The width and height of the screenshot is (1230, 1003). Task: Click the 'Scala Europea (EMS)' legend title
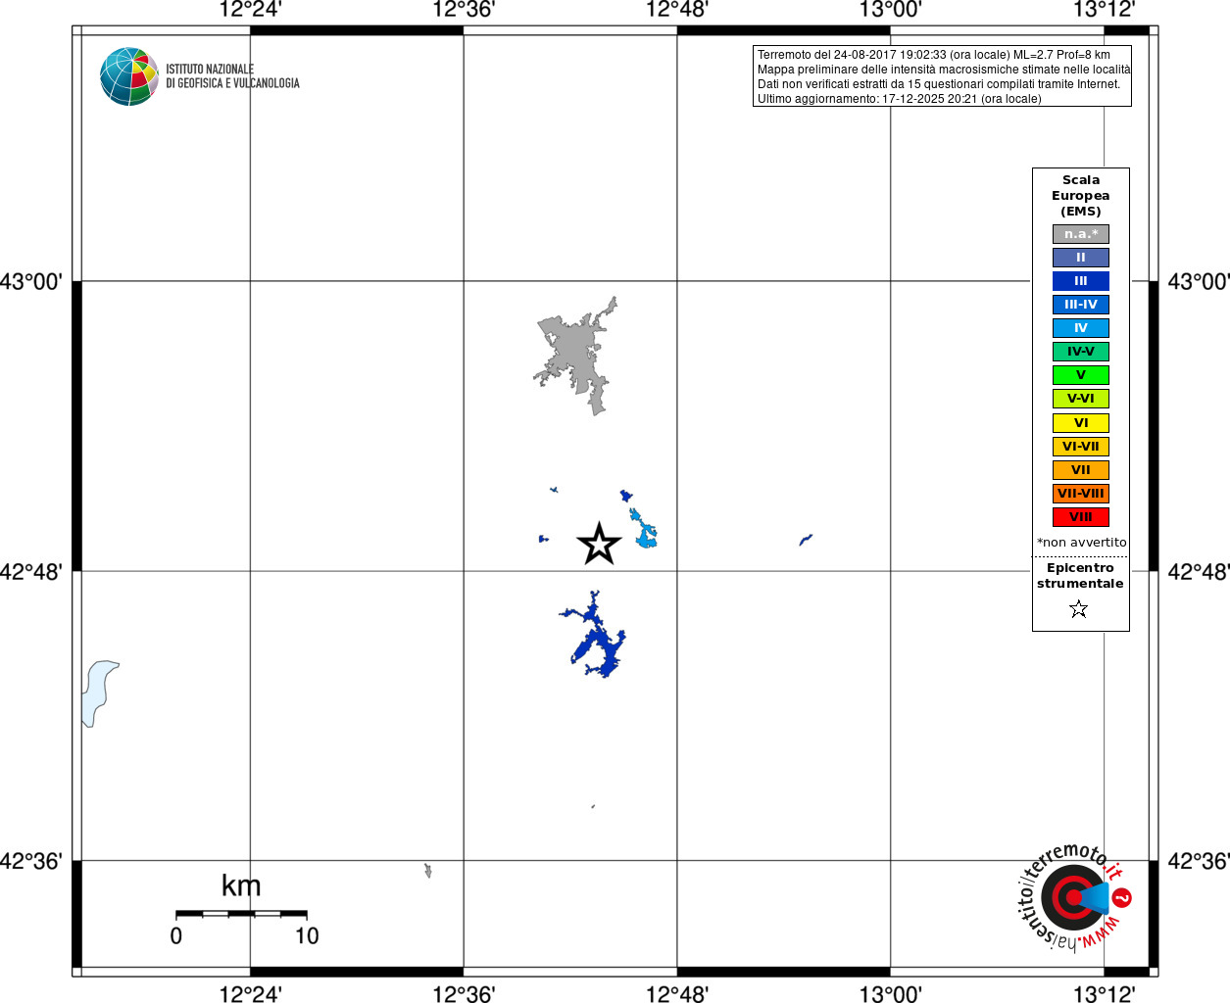click(x=1081, y=196)
